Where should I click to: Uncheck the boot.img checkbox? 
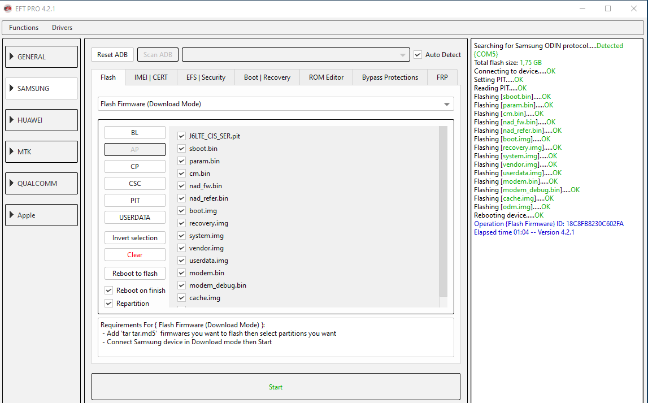(x=181, y=210)
